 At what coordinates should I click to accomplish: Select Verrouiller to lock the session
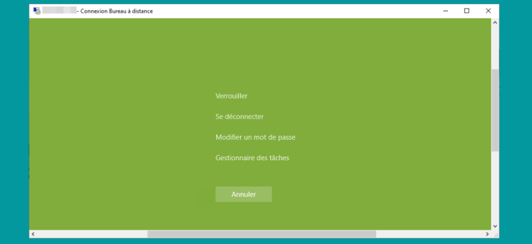(231, 96)
